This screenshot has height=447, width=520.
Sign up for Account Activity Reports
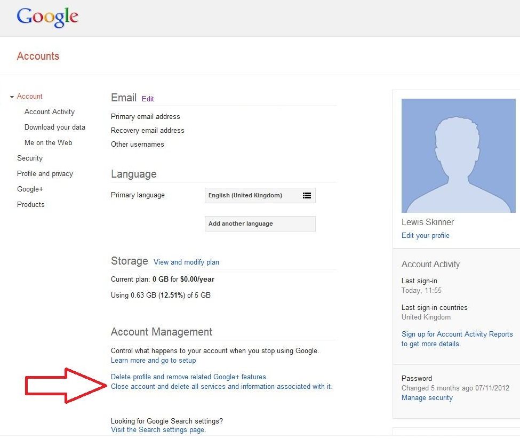457,339
